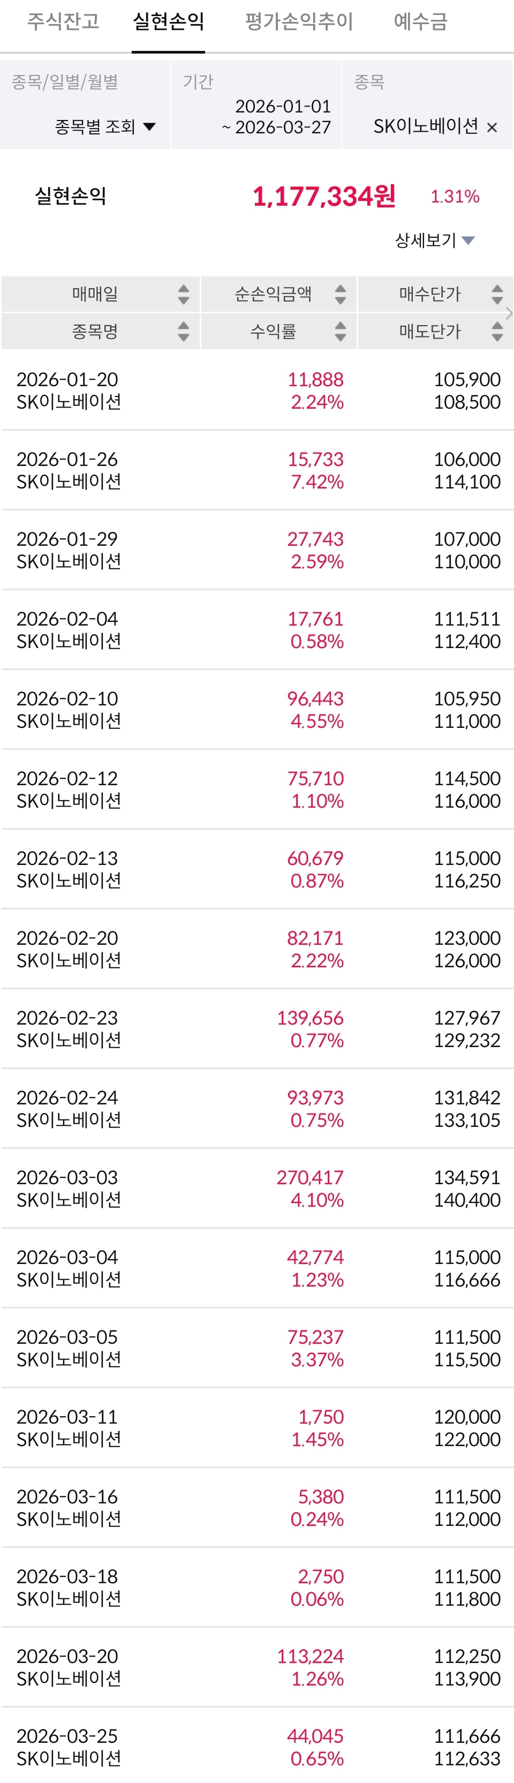Select the 실현손익 tab

coord(168,22)
